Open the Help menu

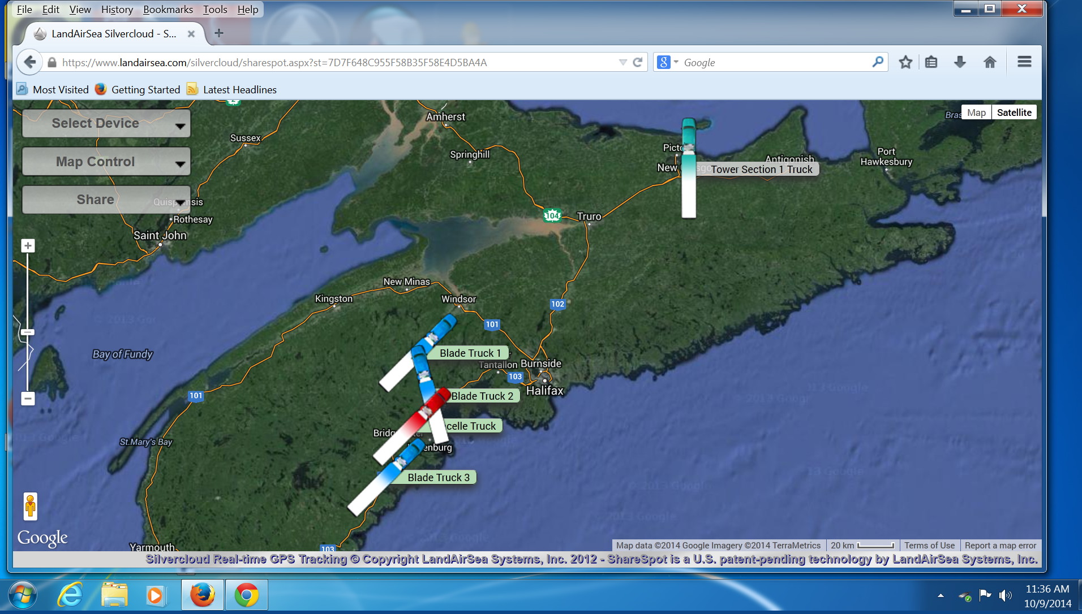pyautogui.click(x=248, y=10)
